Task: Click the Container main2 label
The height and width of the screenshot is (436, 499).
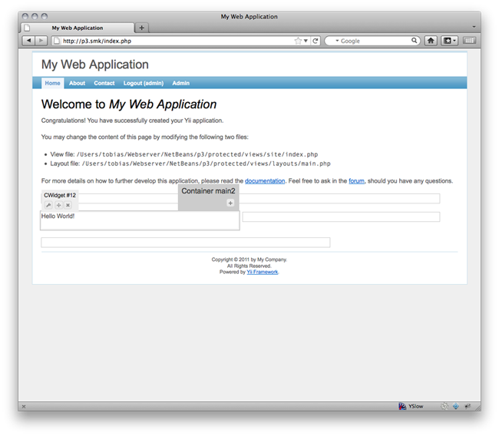Action: 208,191
